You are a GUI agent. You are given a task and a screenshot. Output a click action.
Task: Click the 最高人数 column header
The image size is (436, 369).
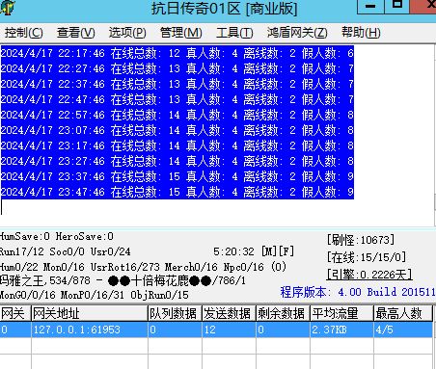pos(403,313)
